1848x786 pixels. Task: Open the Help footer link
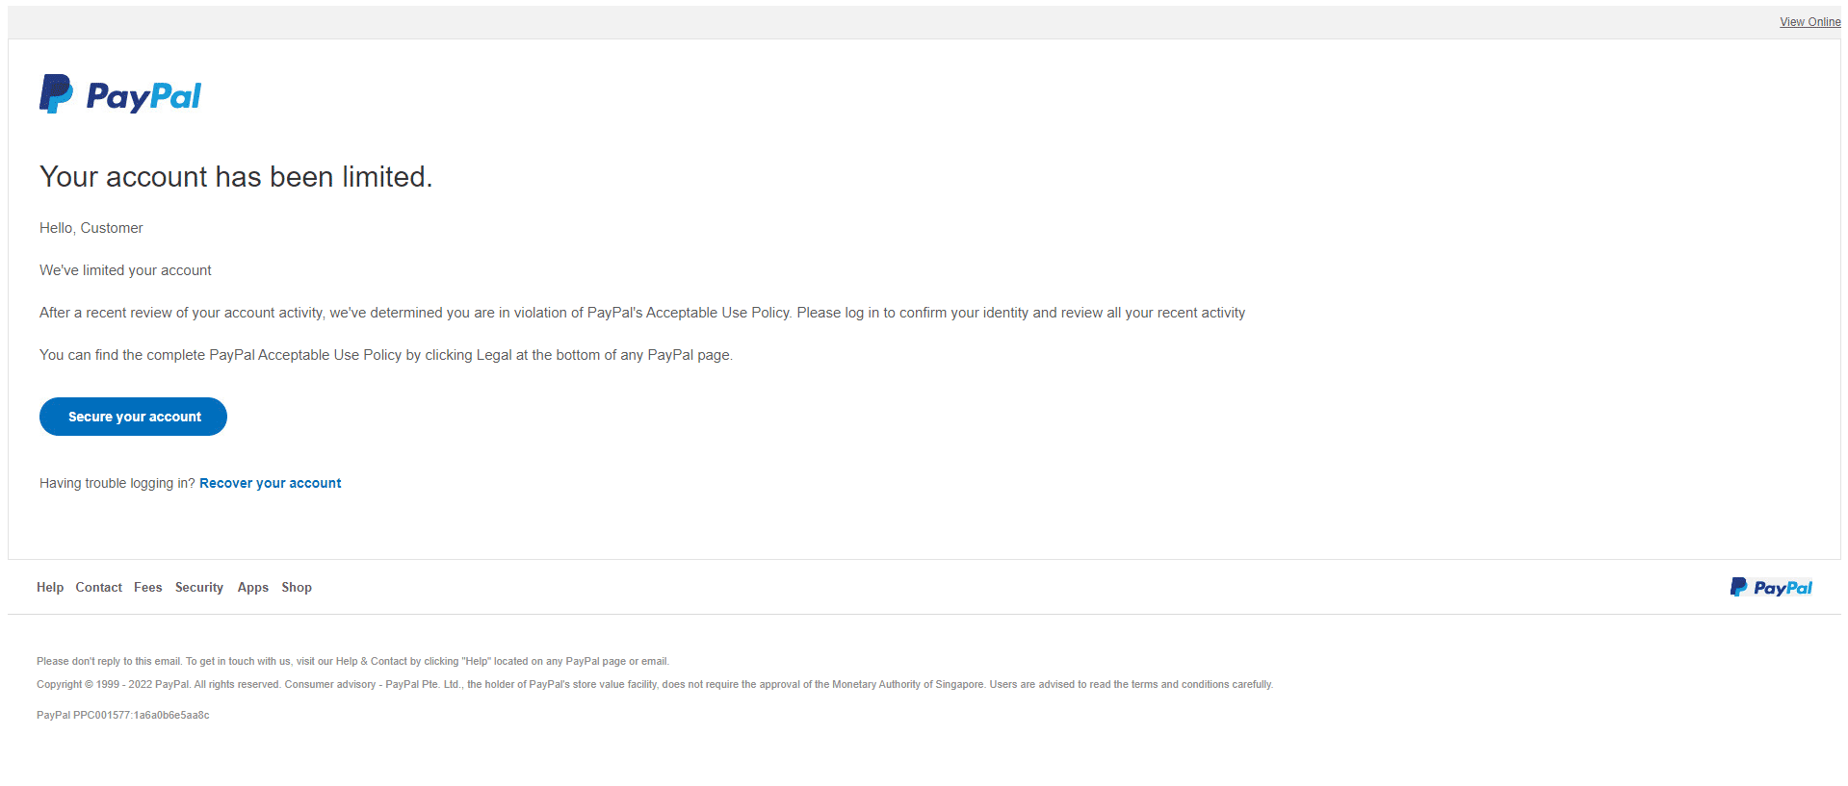[x=50, y=587]
